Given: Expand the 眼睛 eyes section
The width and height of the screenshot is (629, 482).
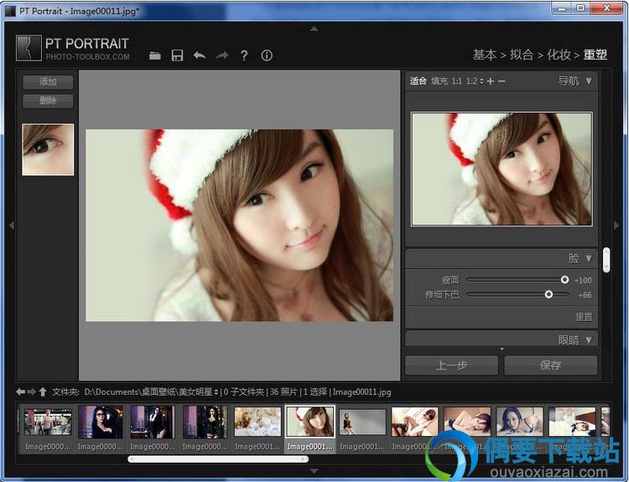Looking at the screenshot, I should point(589,340).
